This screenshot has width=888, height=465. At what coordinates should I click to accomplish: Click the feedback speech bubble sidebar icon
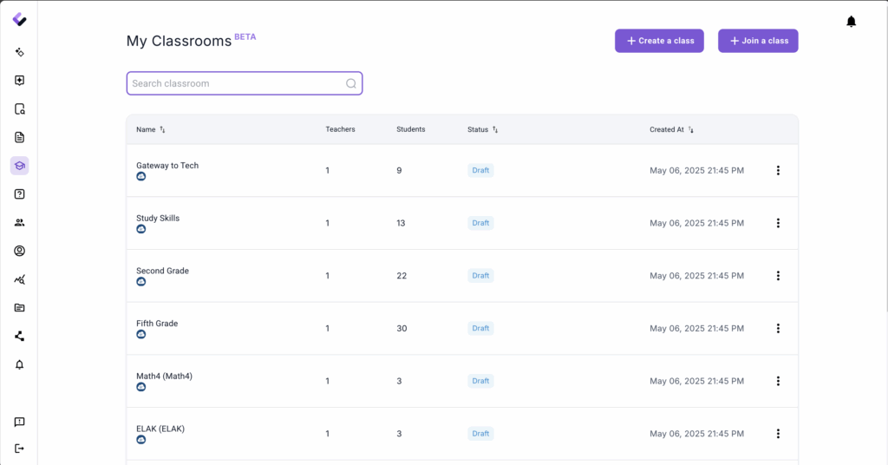point(19,422)
